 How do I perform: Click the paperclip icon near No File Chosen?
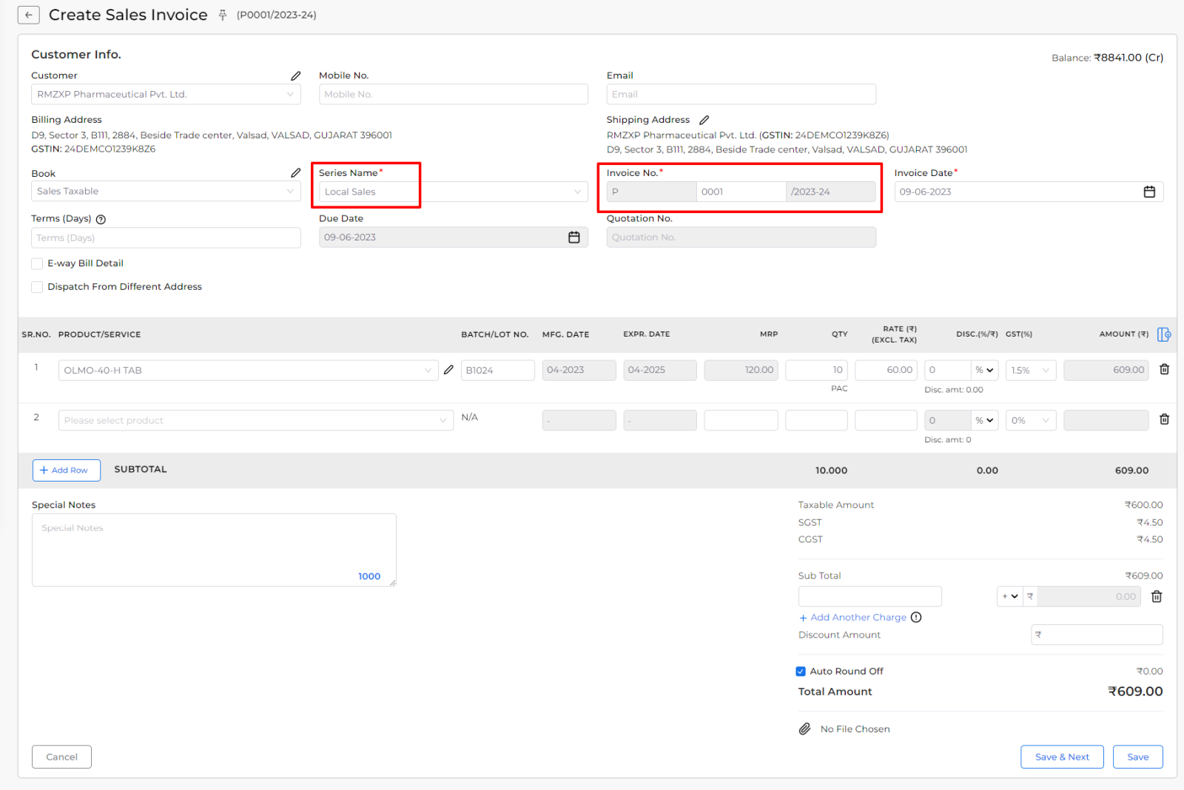click(804, 729)
